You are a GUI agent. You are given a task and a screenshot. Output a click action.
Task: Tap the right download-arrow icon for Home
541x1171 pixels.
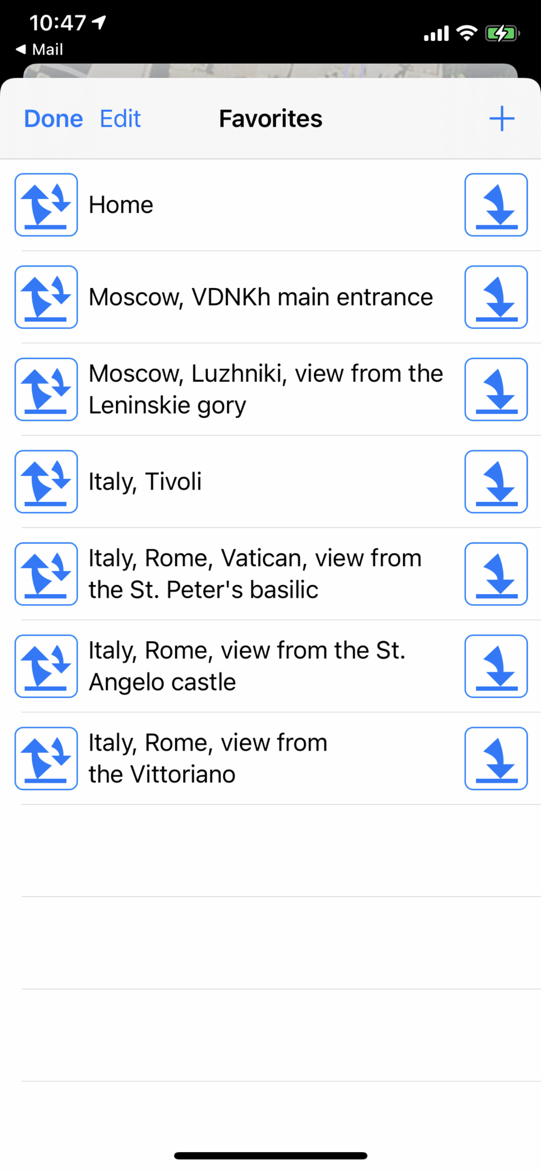pos(496,205)
